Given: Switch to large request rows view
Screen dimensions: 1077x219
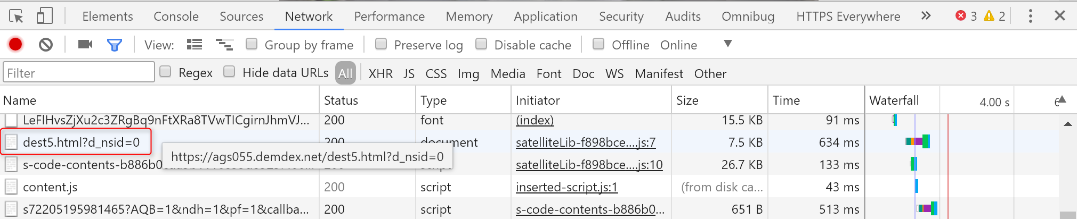Looking at the screenshot, I should coord(195,45).
